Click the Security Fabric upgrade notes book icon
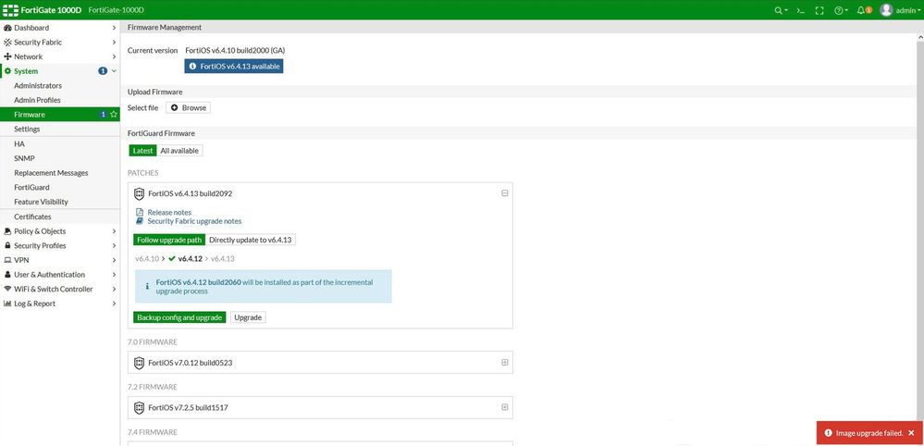This screenshot has height=446, width=924. 140,221
